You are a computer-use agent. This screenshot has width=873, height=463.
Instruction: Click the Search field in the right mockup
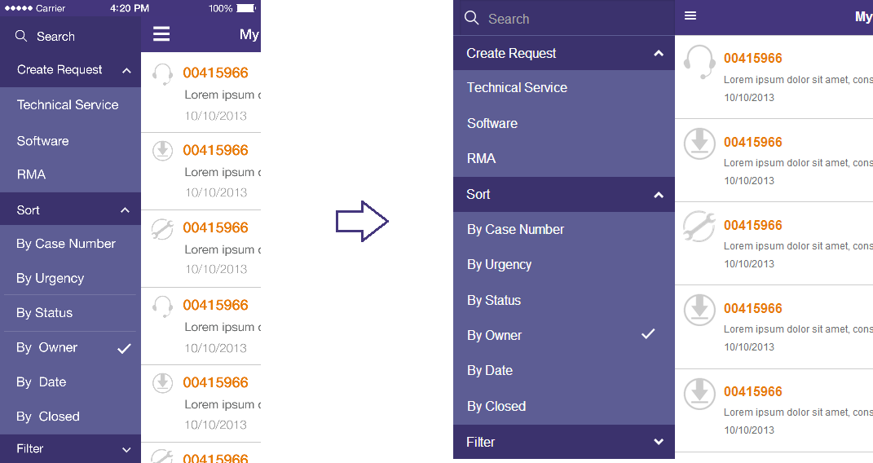(564, 19)
